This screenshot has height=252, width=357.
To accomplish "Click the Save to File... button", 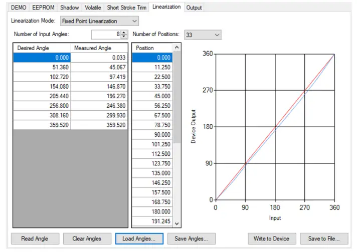I will 324,238.
